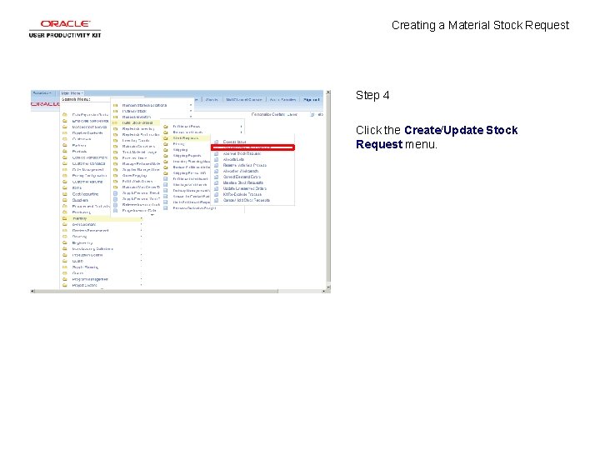Image resolution: width=600 pixels, height=450 pixels.
Task: Open the Reserve Materials Process entry
Action: coord(244,165)
